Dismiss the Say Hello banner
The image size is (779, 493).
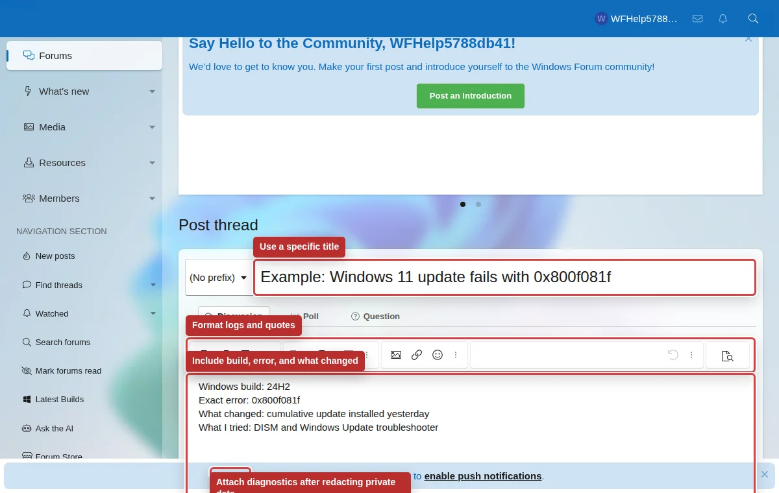pyautogui.click(x=748, y=39)
